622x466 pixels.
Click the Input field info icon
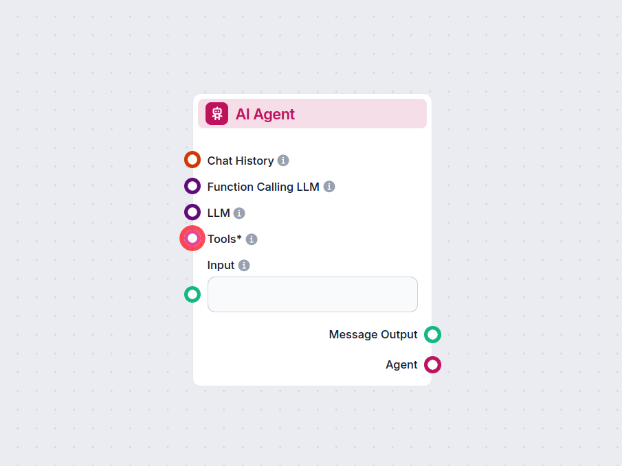click(x=244, y=265)
